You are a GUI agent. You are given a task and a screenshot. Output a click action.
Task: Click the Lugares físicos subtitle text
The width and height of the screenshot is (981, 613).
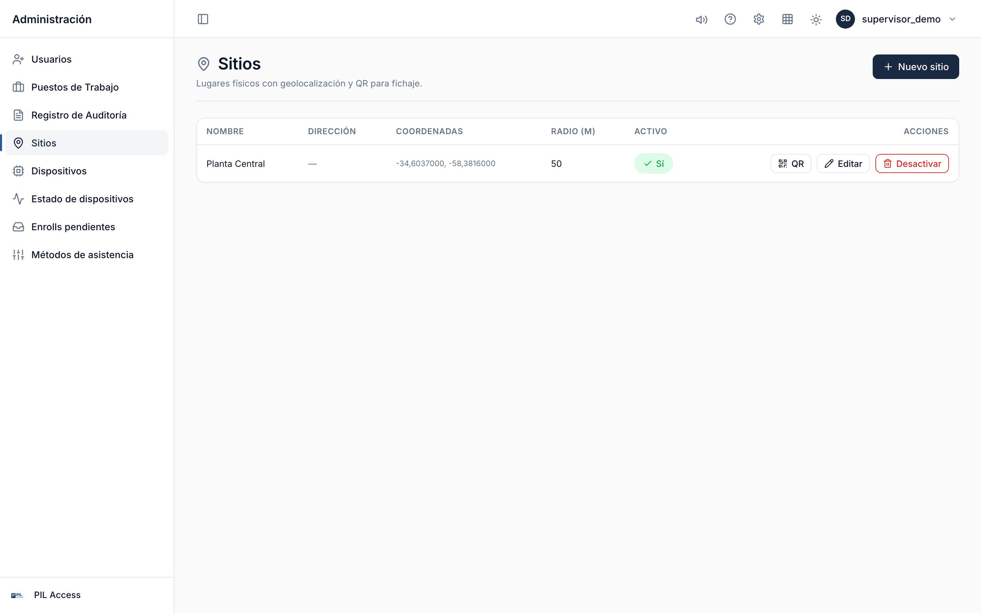[x=309, y=83]
